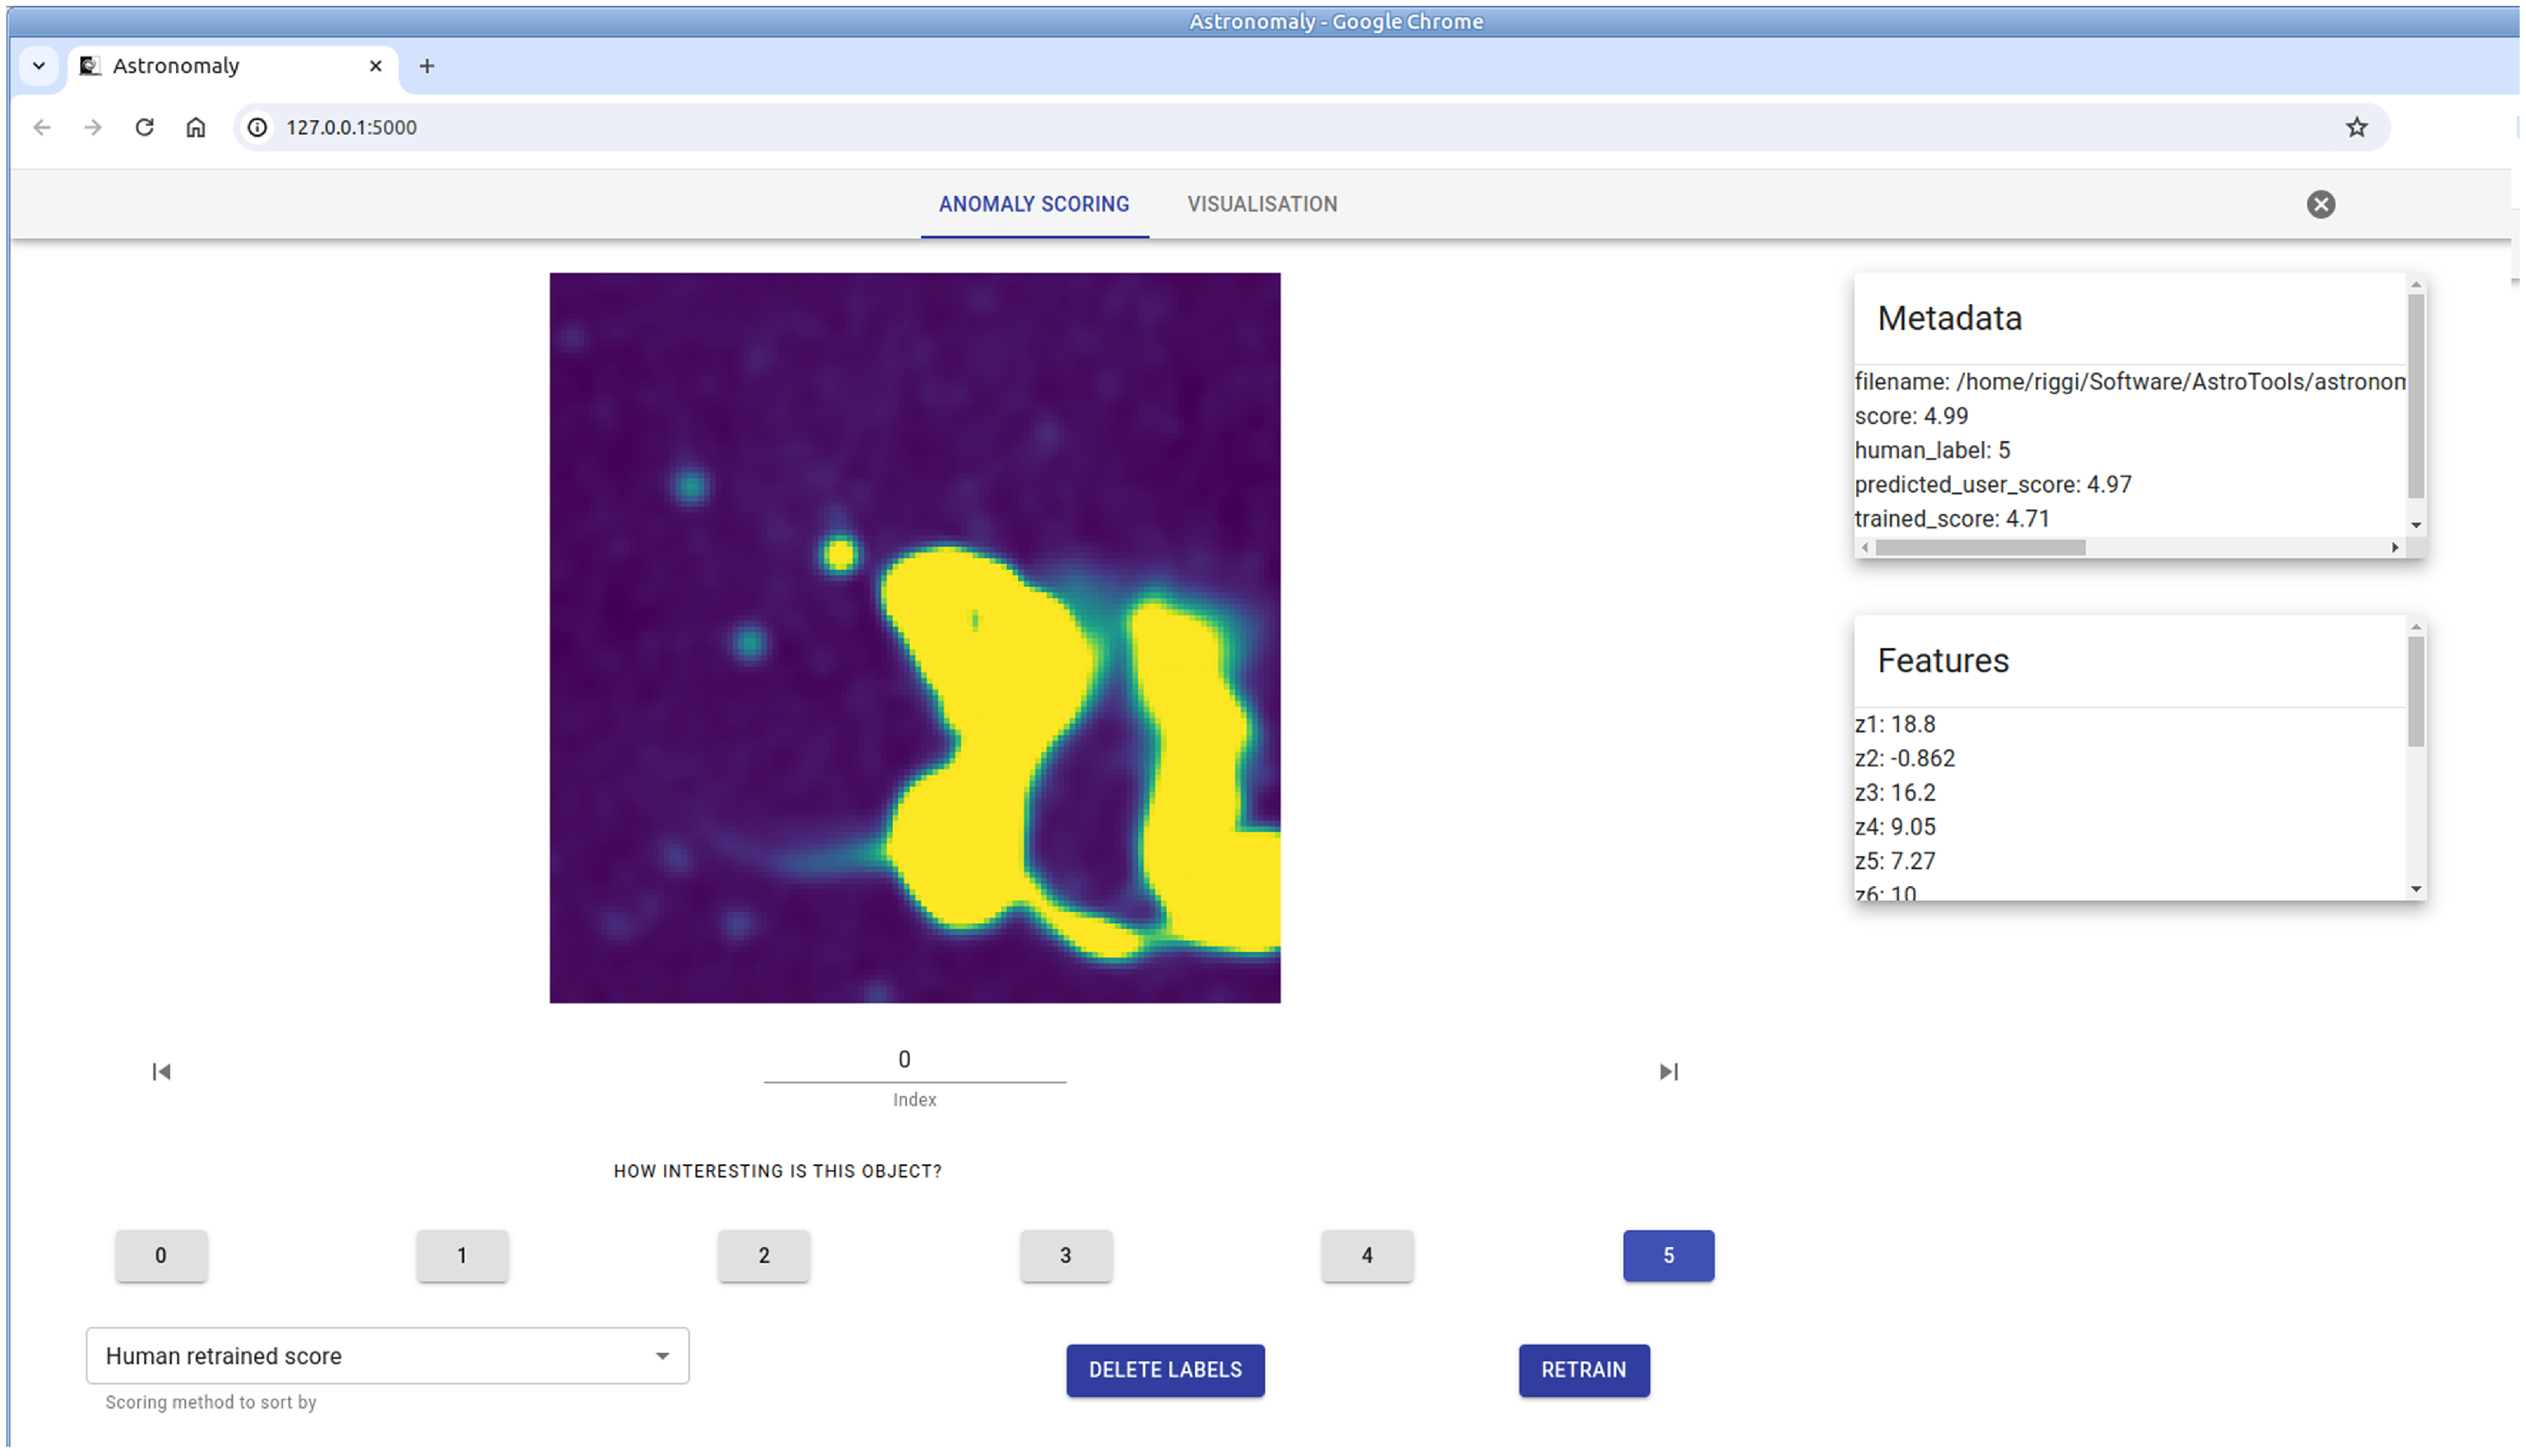Click the circled X close icon
Image resolution: width=2526 pixels, height=1456 pixels.
point(2320,204)
